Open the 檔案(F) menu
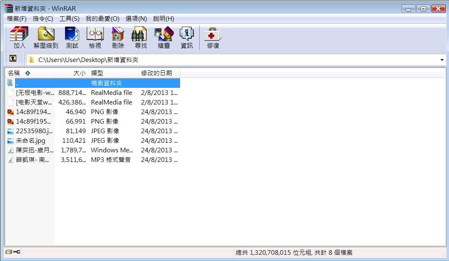 click(x=17, y=19)
